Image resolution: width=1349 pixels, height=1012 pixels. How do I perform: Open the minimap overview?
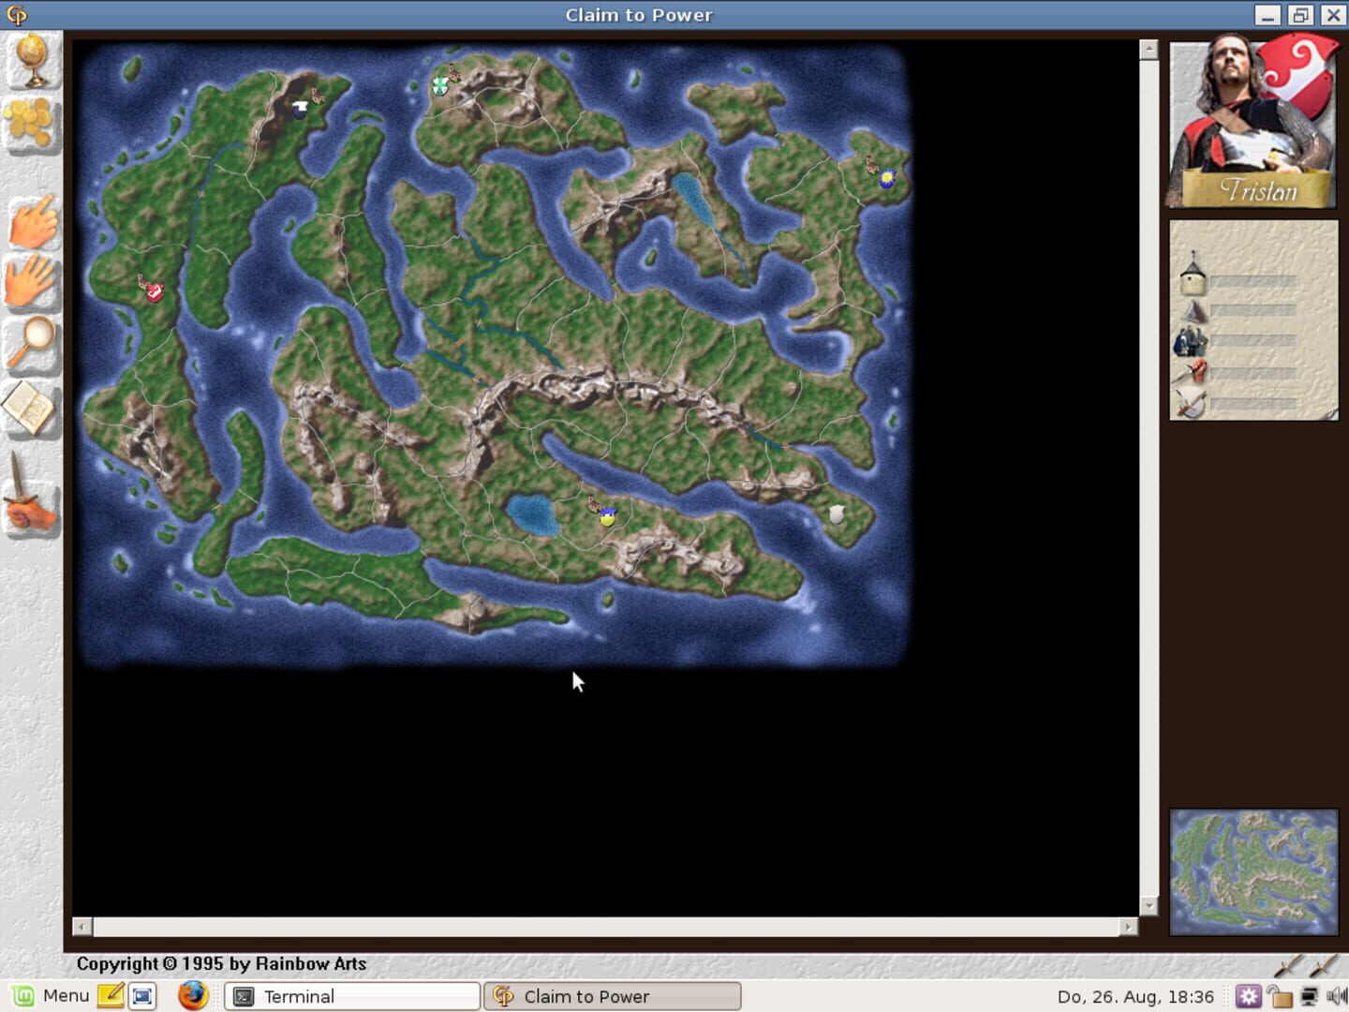tap(1253, 871)
